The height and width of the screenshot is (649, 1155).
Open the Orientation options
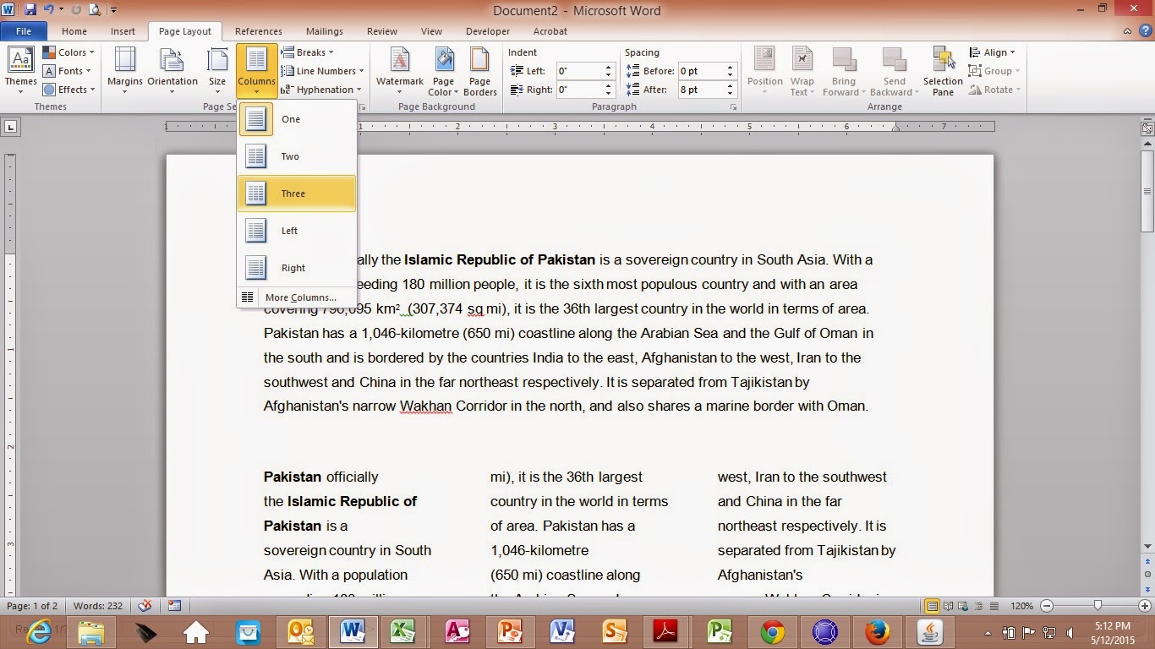[172, 71]
